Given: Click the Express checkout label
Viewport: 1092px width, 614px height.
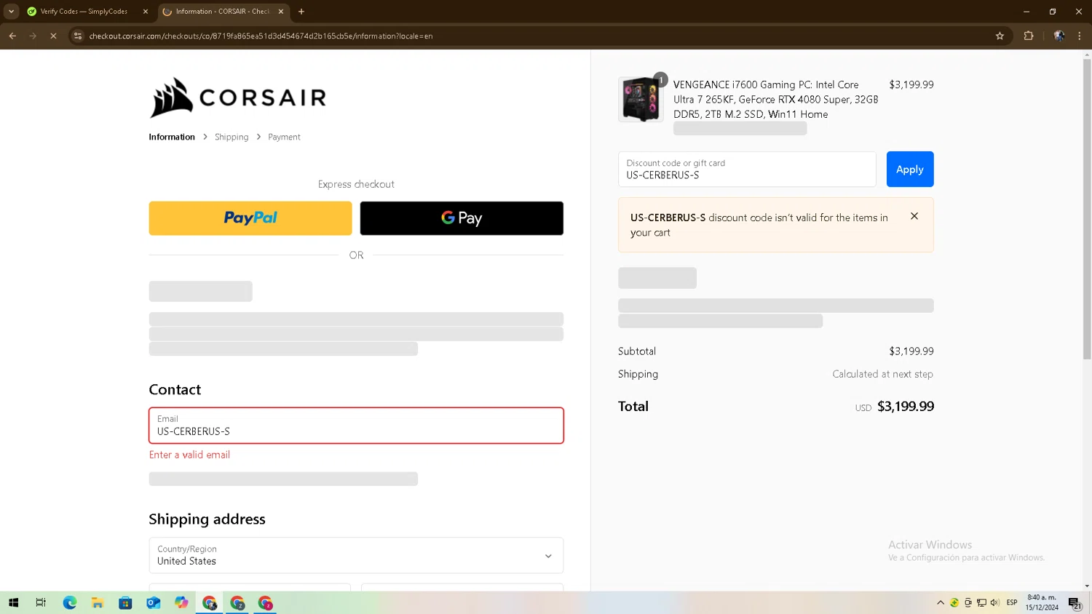Looking at the screenshot, I should click(x=356, y=184).
